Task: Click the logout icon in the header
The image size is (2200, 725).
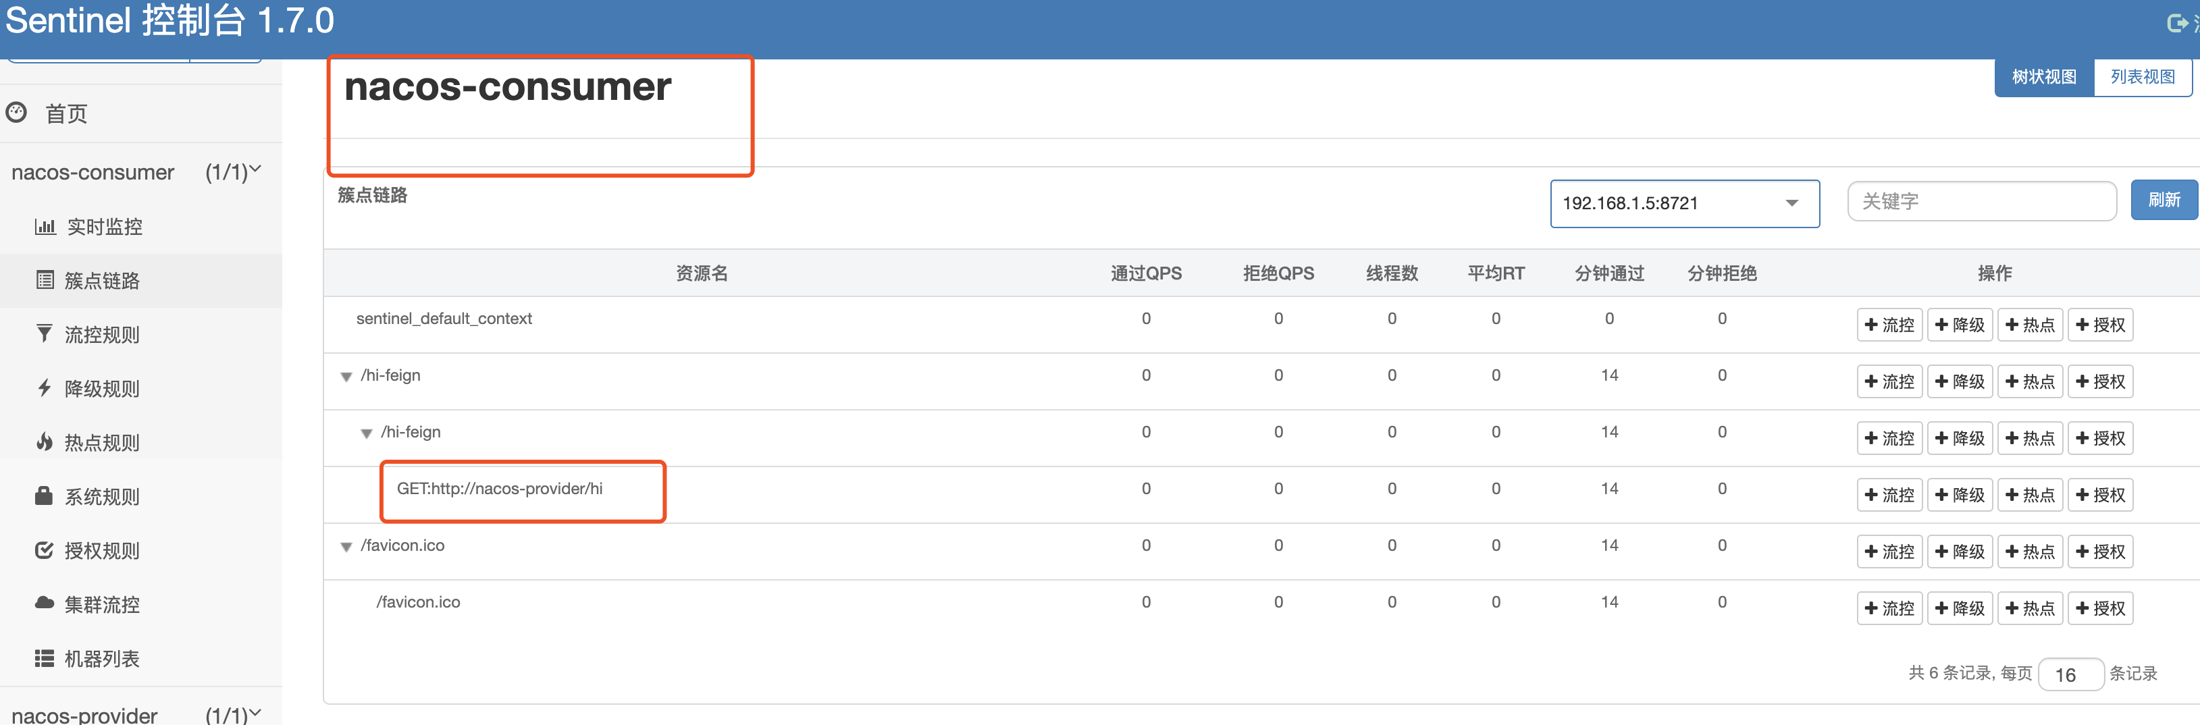Action: click(x=2177, y=23)
